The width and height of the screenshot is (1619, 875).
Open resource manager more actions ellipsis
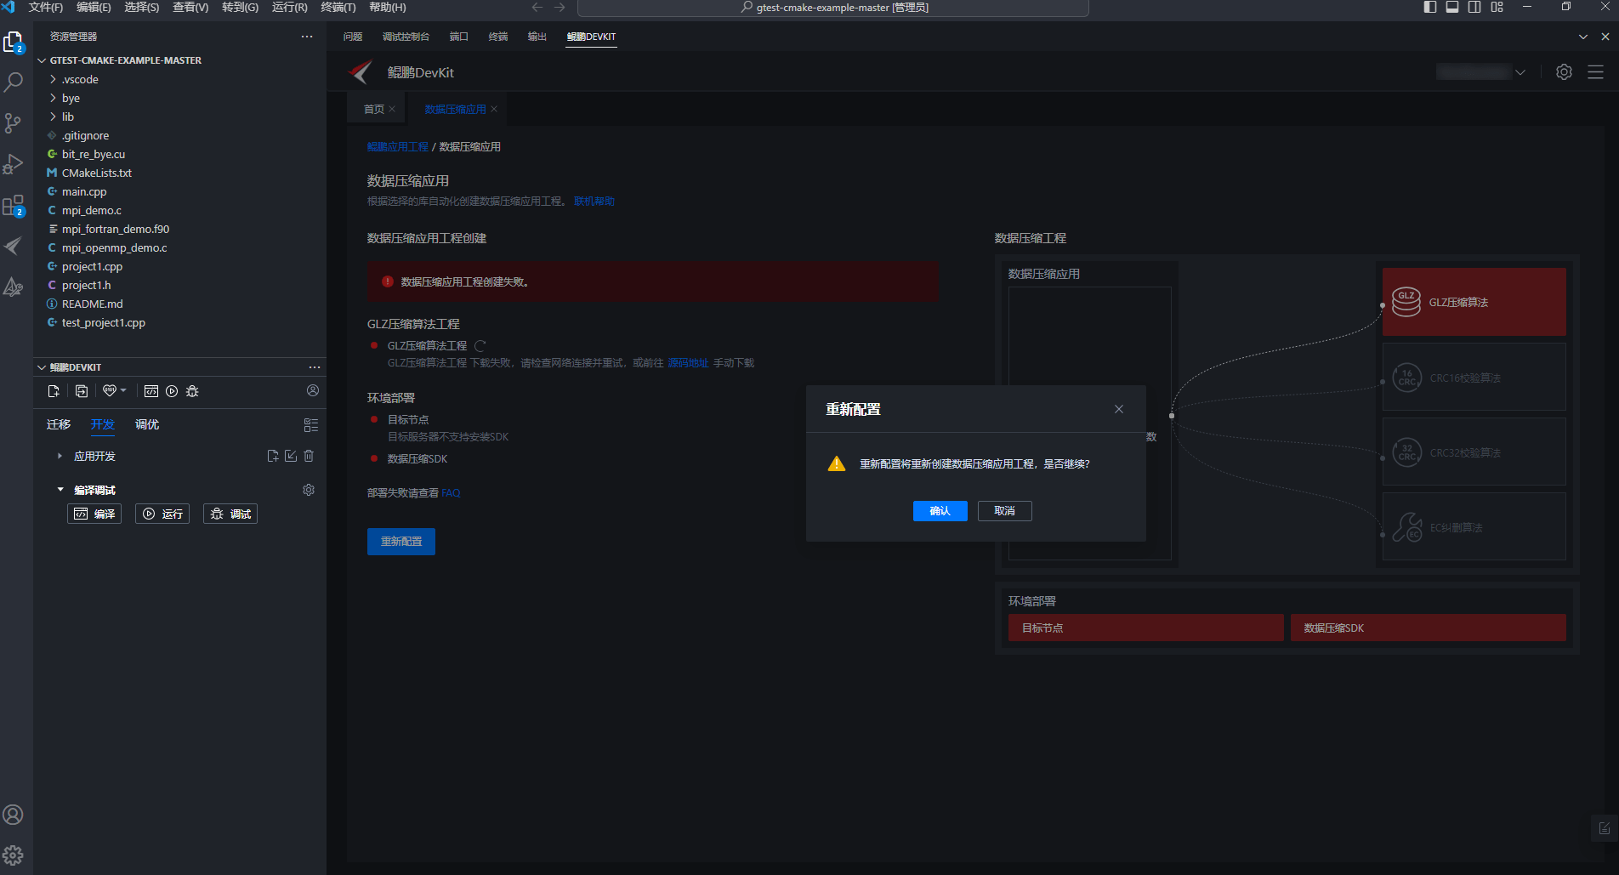tap(307, 37)
